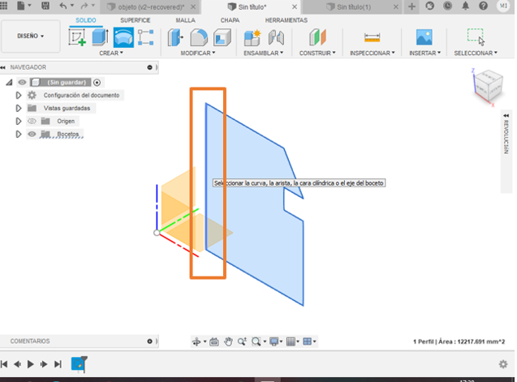The image size is (517, 382).
Task: Show the Origen folder with eye icon
Action: pos(32,122)
